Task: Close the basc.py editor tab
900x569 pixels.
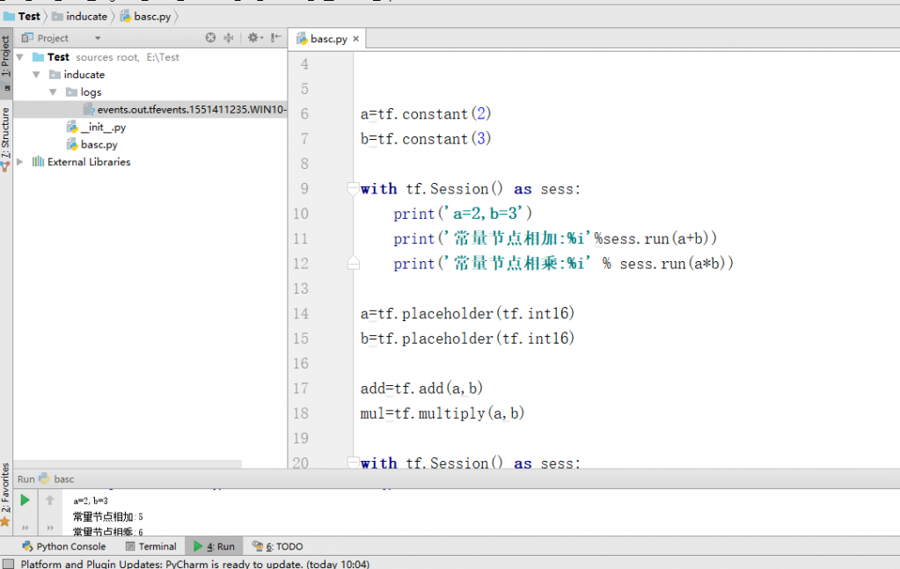Action: tap(356, 40)
